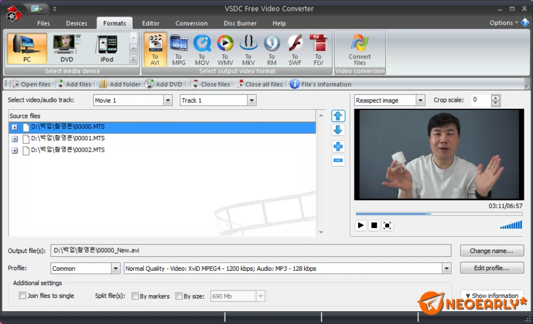Choose the To FLV output format
Image resolution: width=533 pixels, height=324 pixels.
pyautogui.click(x=318, y=50)
